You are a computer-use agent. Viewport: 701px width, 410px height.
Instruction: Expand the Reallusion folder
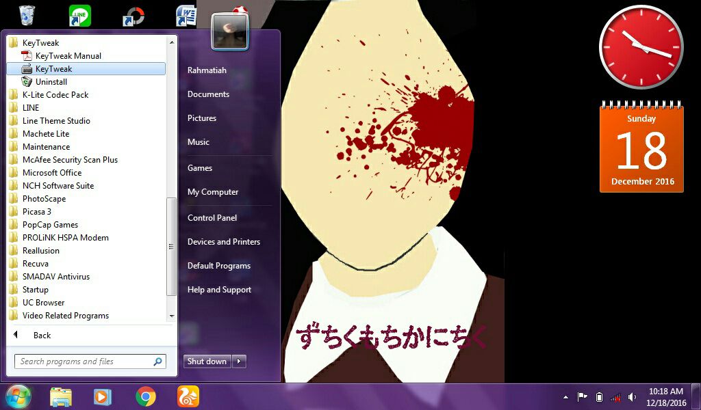point(40,250)
